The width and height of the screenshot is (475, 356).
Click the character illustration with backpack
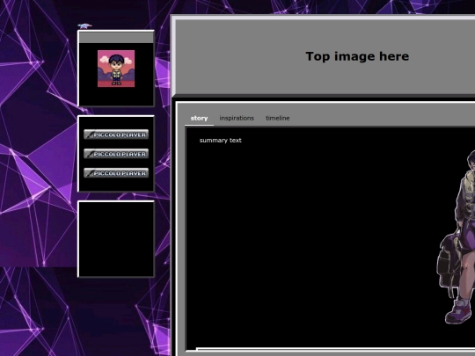pos(456,237)
